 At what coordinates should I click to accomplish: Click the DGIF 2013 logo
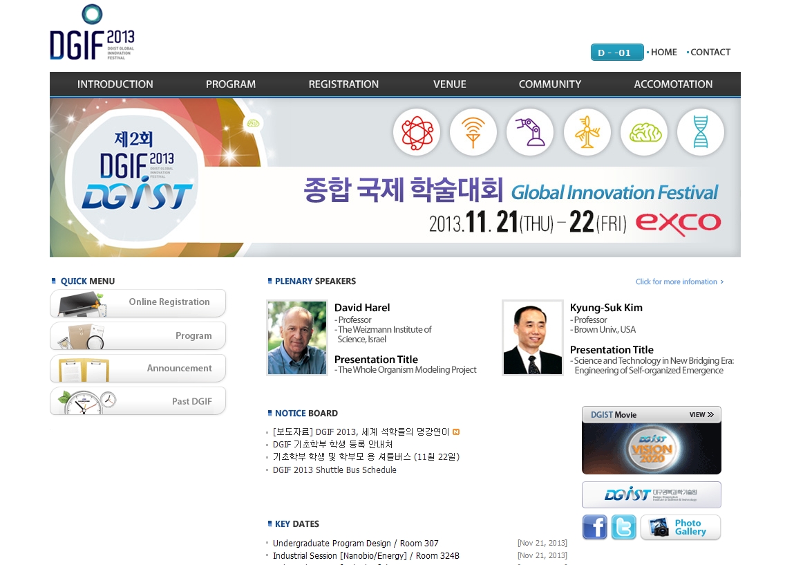point(92,33)
